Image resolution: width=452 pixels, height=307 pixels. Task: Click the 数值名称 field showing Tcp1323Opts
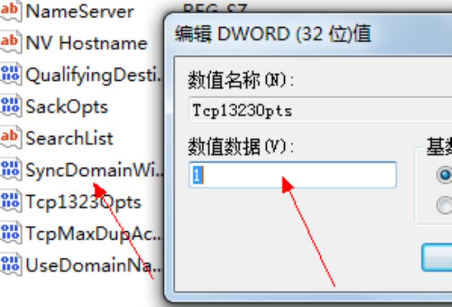[320, 110]
